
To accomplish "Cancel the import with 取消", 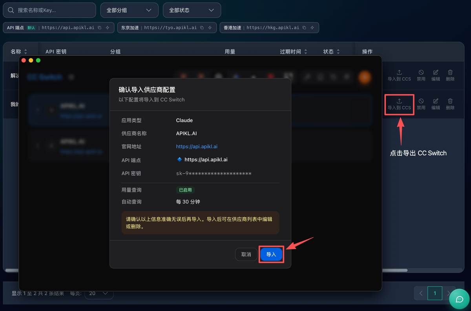I will [x=246, y=255].
